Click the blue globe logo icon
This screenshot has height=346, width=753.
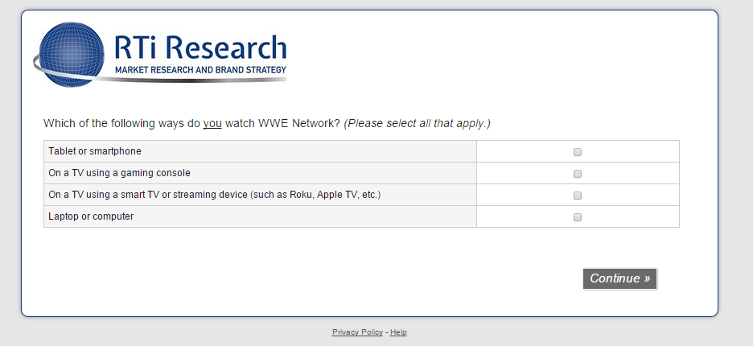71,55
